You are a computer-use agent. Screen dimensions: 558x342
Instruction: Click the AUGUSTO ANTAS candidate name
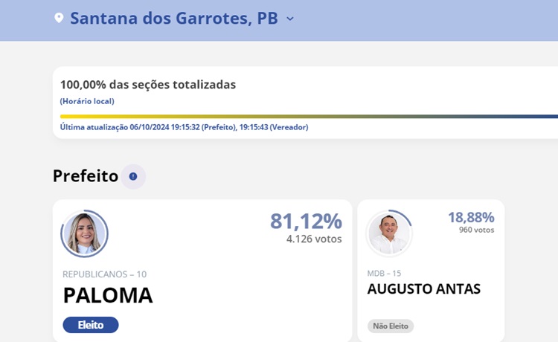(424, 289)
